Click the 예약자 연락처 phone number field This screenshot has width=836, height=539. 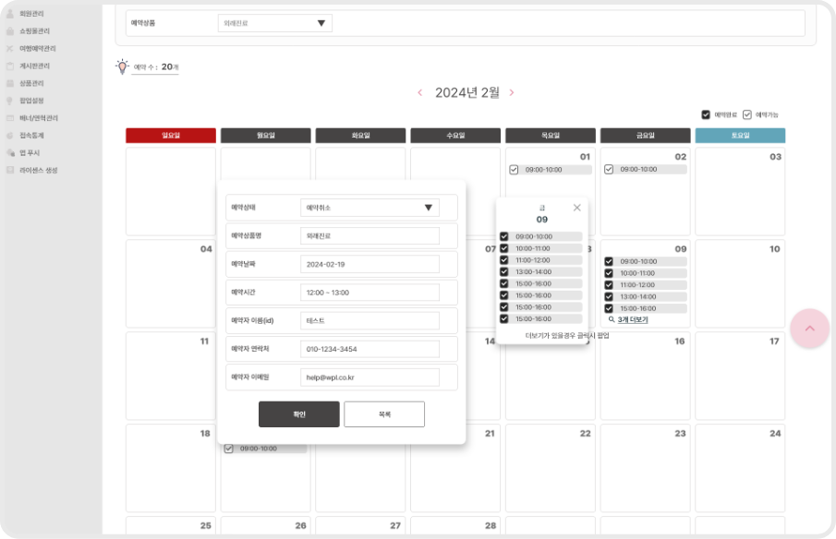point(370,349)
